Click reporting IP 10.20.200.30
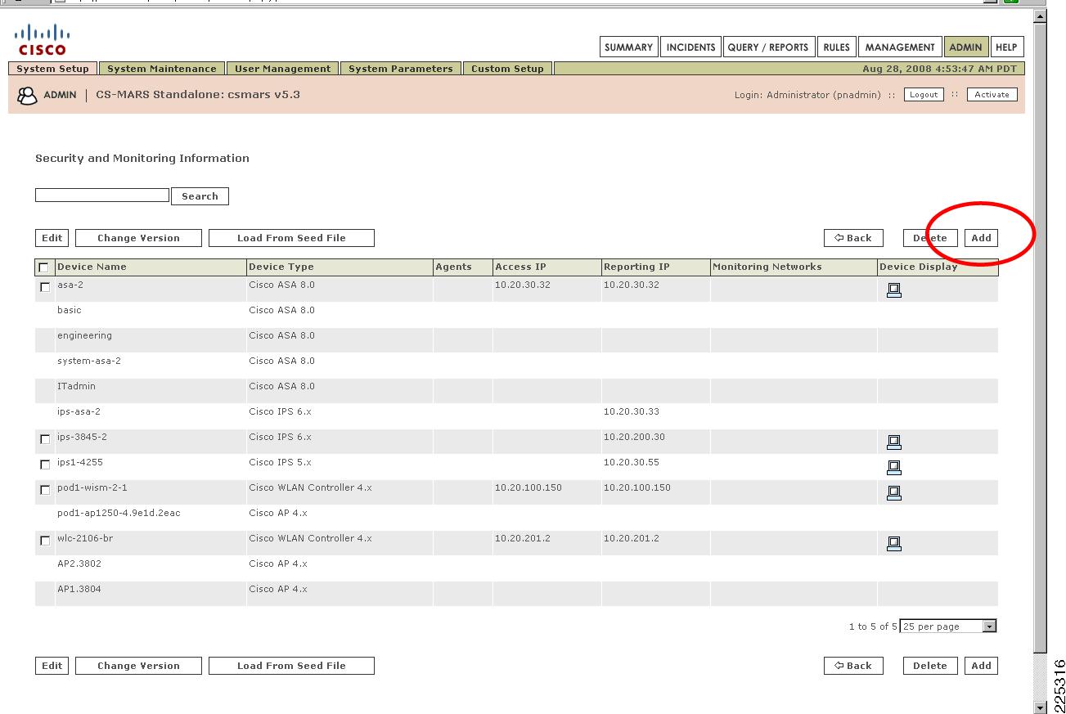1066x714 pixels. pos(634,437)
